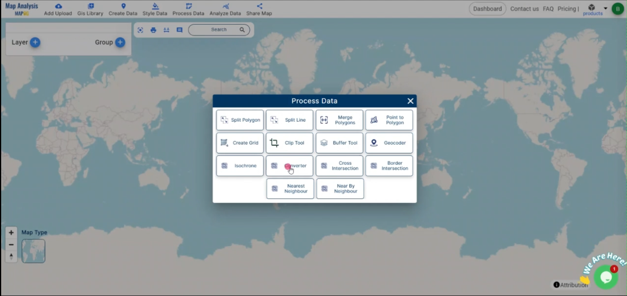Select the Cross Intersection tool
Screen dimensions: 627x296
coord(339,166)
